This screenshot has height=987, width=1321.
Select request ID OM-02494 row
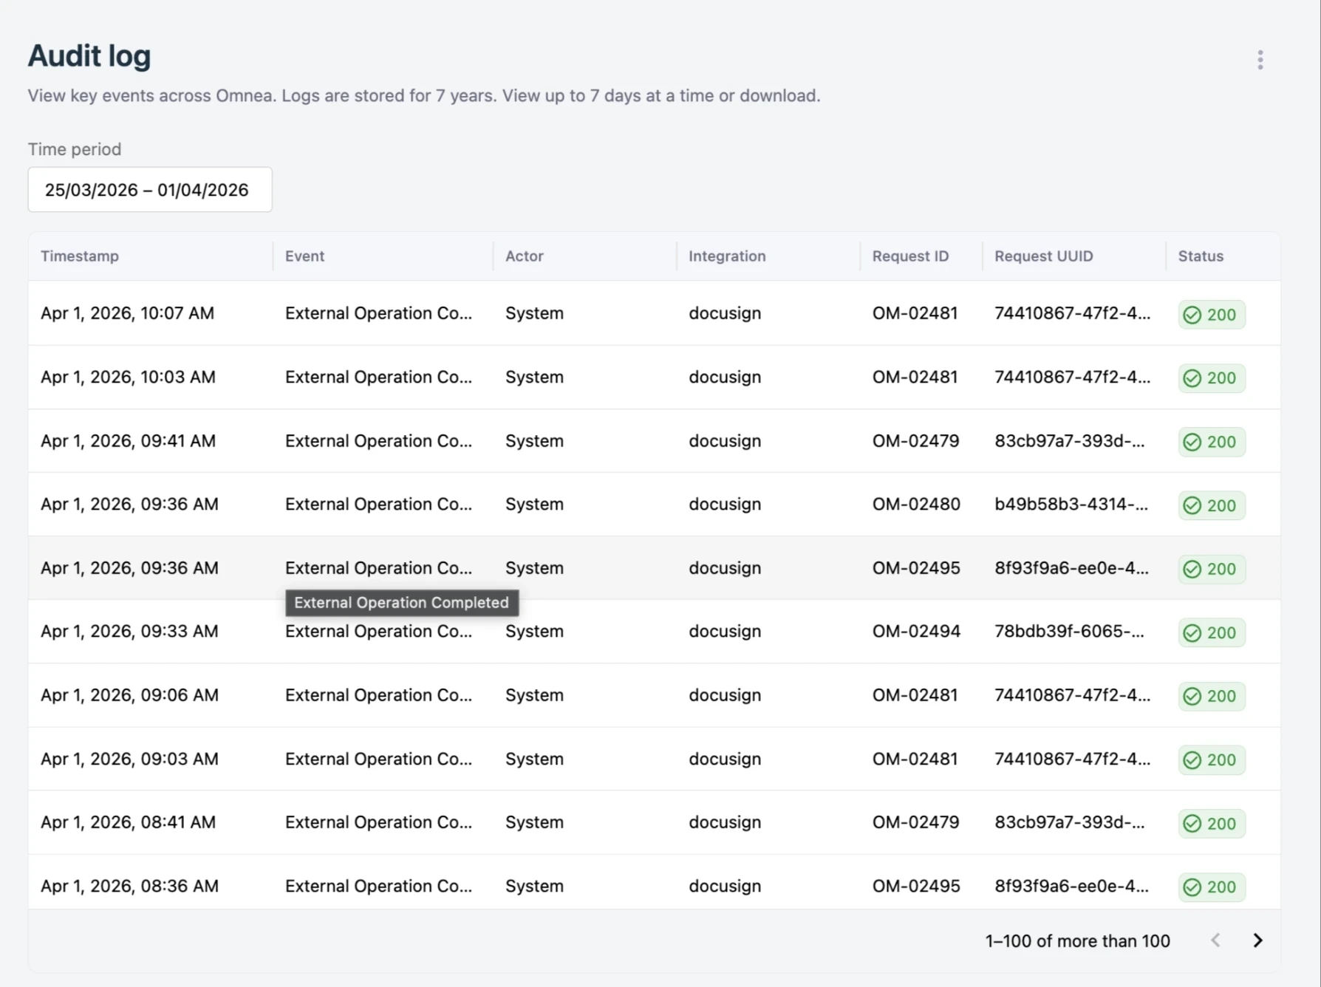655,632
